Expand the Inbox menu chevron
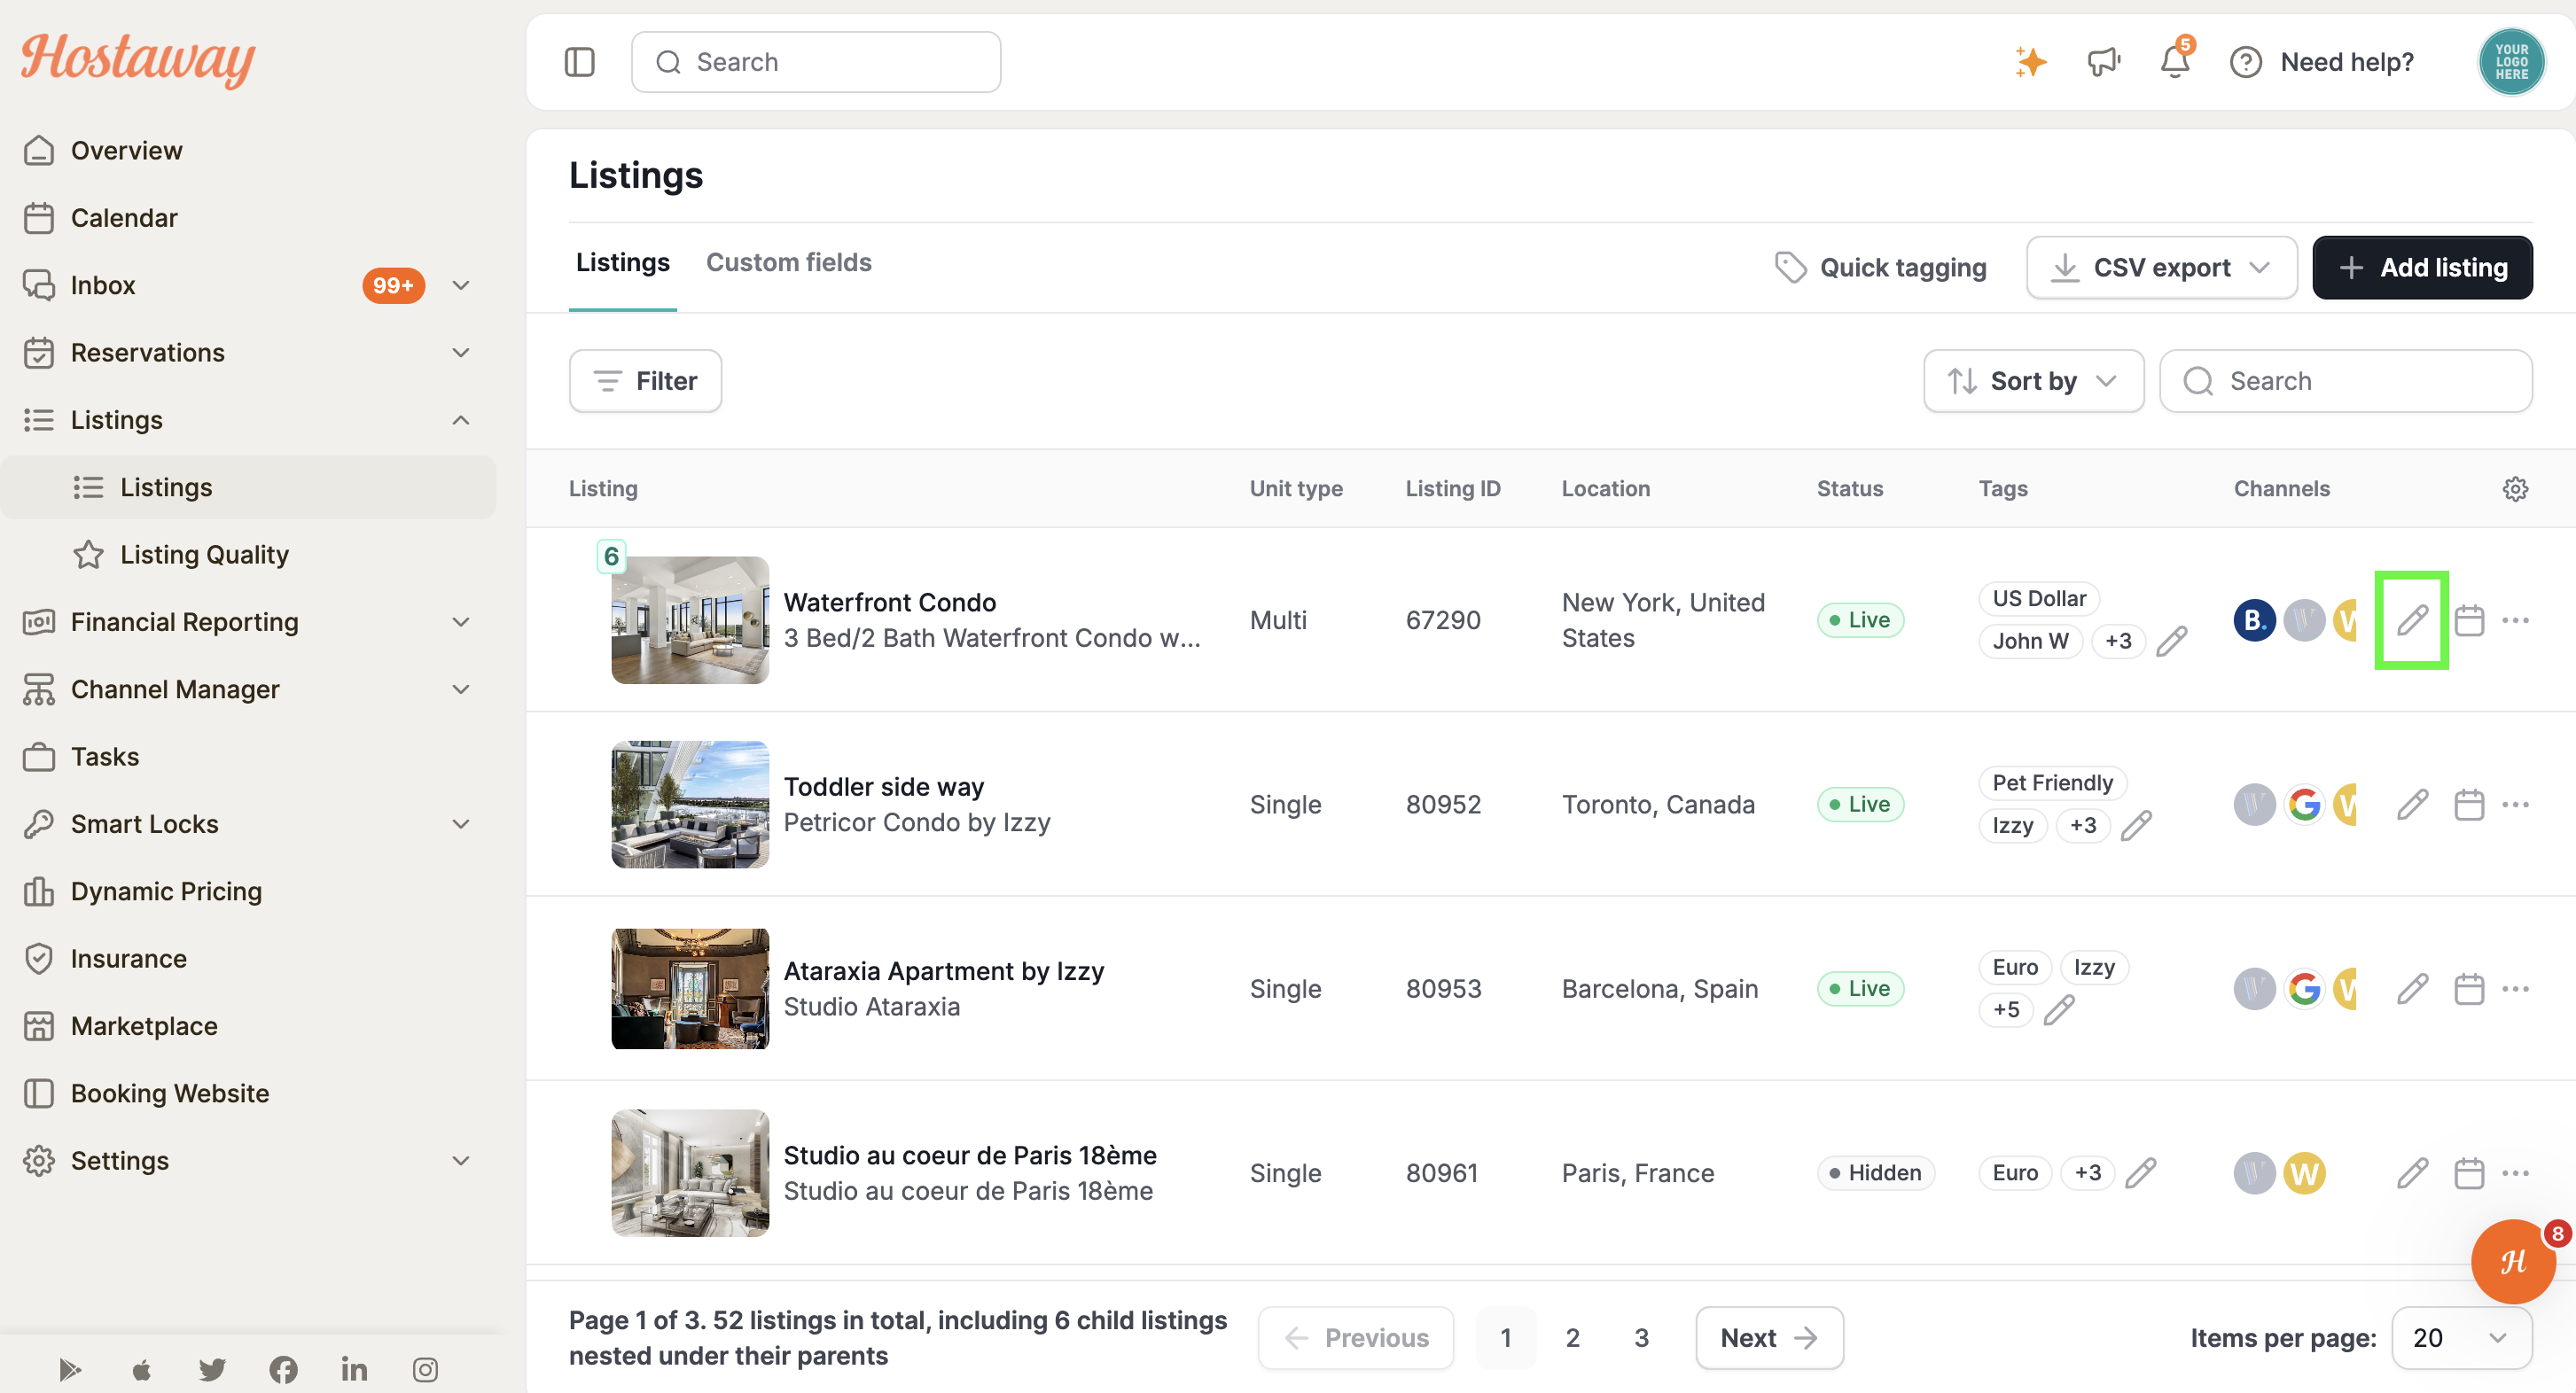The height and width of the screenshot is (1393, 2576). tap(460, 285)
